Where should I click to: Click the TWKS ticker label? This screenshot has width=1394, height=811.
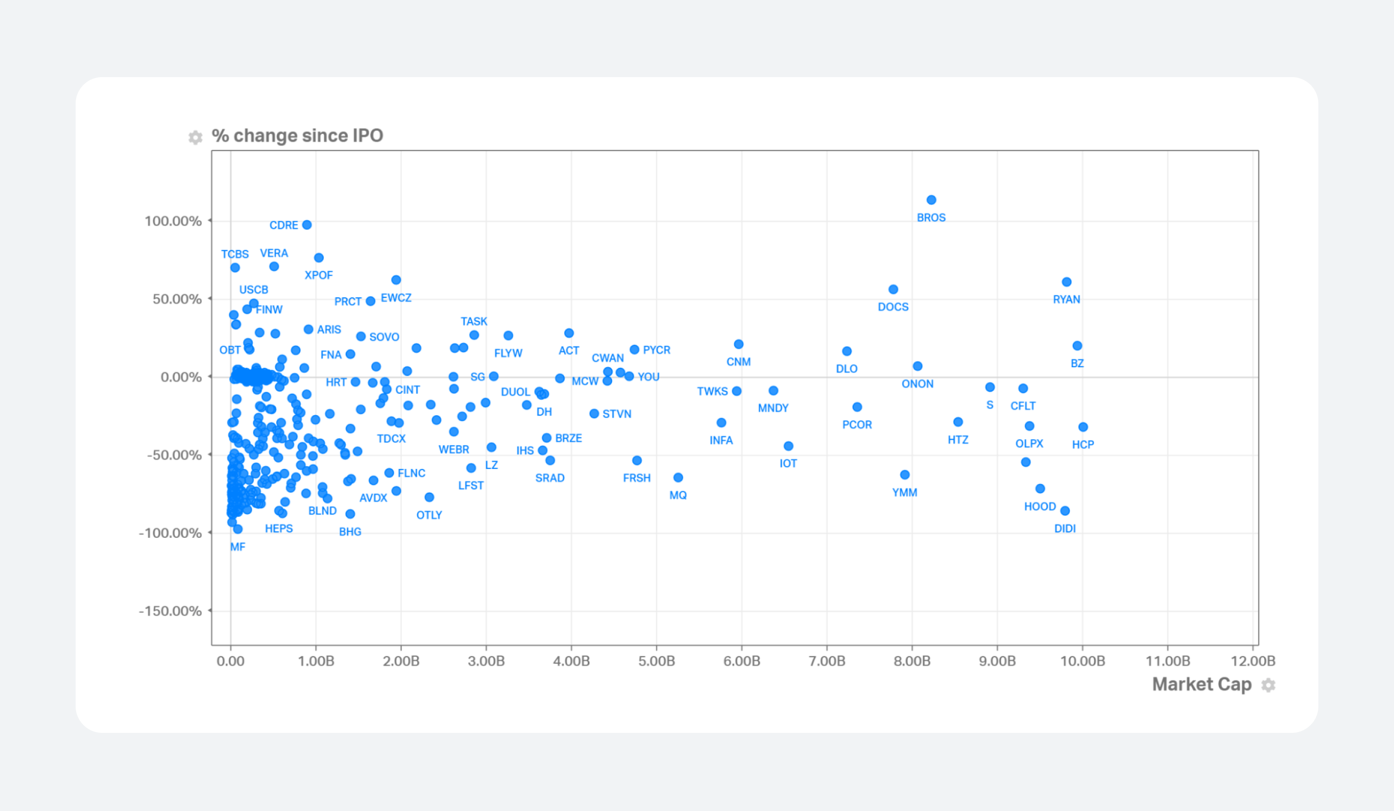point(712,392)
